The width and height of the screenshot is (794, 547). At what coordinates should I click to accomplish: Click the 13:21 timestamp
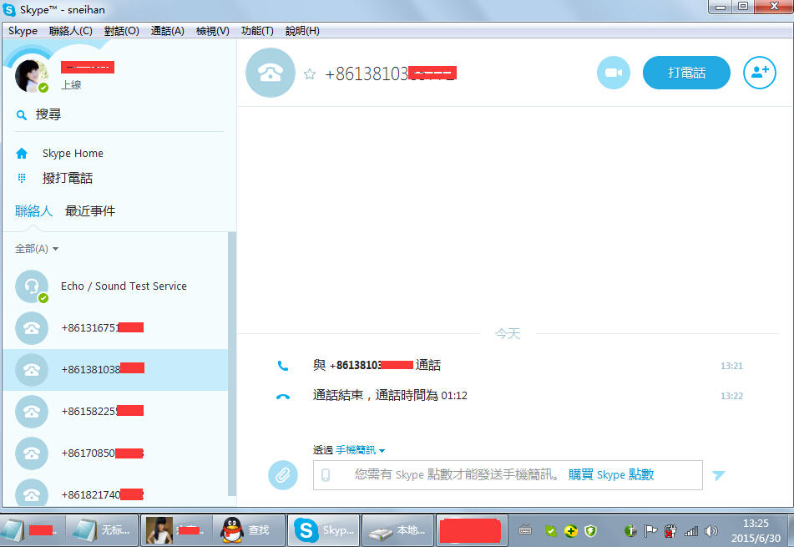(x=731, y=366)
